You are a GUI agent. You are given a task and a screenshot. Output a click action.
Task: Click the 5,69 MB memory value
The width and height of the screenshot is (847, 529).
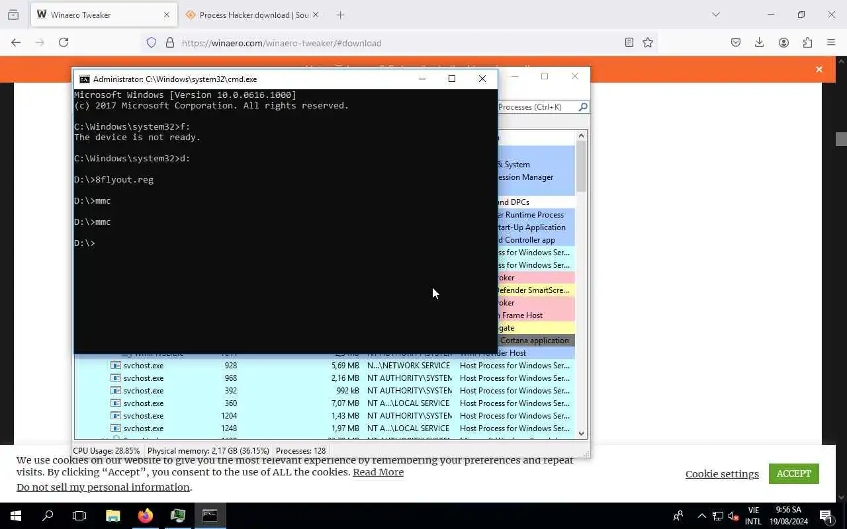[345, 365]
